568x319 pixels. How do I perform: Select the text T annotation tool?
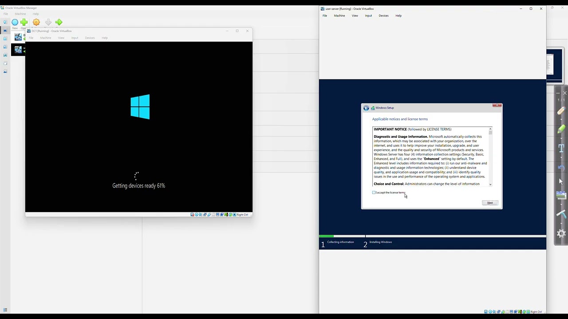coord(561,148)
